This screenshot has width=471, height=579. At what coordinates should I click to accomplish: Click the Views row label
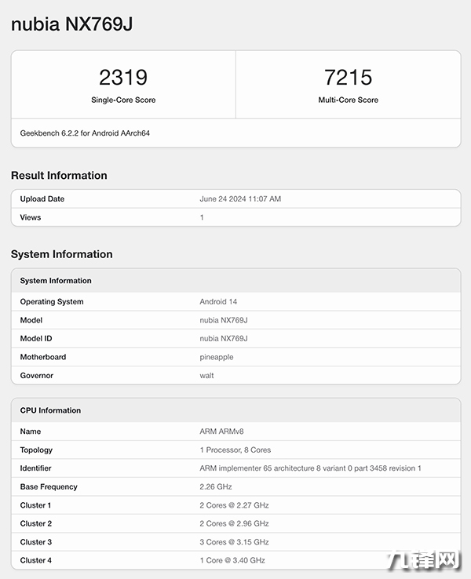[31, 217]
